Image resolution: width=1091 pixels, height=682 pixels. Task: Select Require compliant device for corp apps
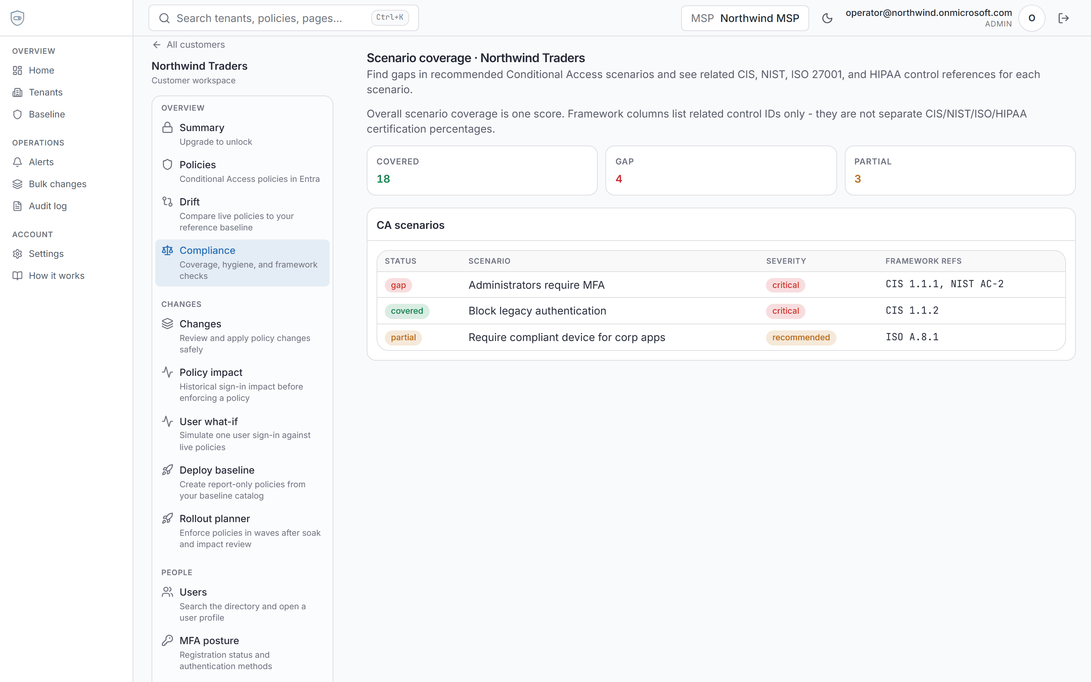721,337
